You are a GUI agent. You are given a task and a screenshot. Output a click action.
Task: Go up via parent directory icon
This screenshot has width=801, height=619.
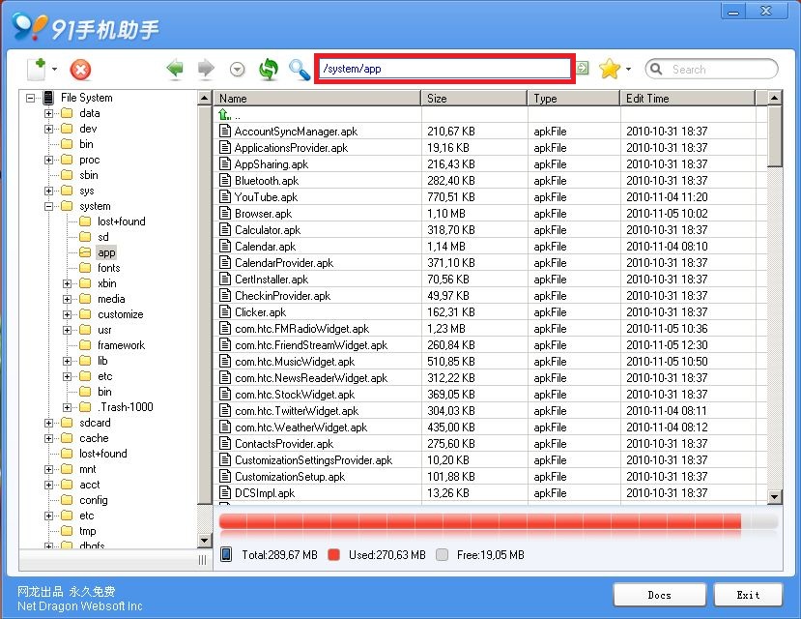click(224, 114)
